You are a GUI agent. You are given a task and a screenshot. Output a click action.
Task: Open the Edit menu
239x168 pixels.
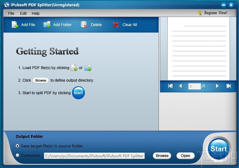tap(23, 14)
